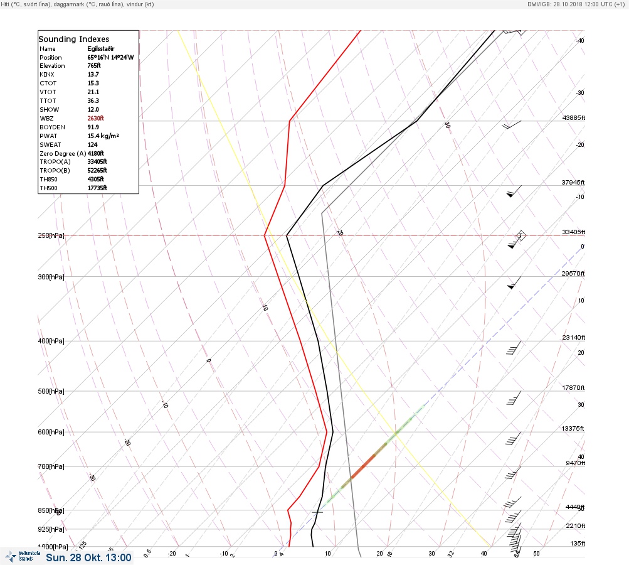Click the SWEAT value '124'

click(x=92, y=144)
